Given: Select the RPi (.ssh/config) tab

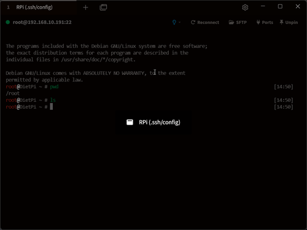Looking at the screenshot, I should pos(39,7).
